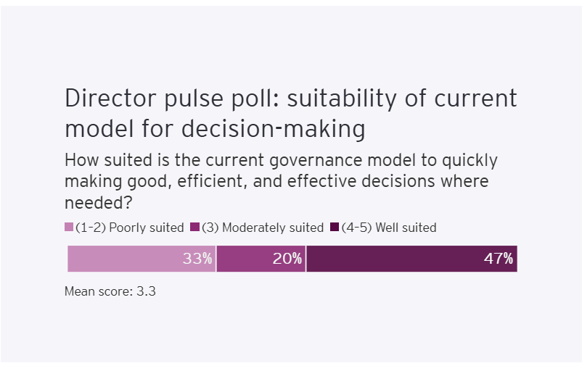Click the "Director pulse poll" title line

coord(290,99)
